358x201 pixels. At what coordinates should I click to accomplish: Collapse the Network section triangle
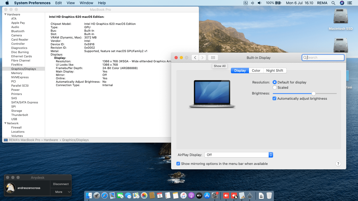[5, 123]
